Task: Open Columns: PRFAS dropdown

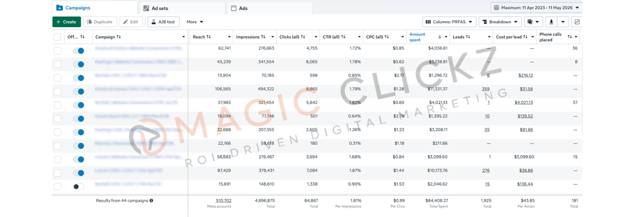Action: (x=449, y=22)
